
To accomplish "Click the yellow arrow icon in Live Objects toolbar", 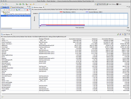I will pyautogui.click(x=123, y=34).
